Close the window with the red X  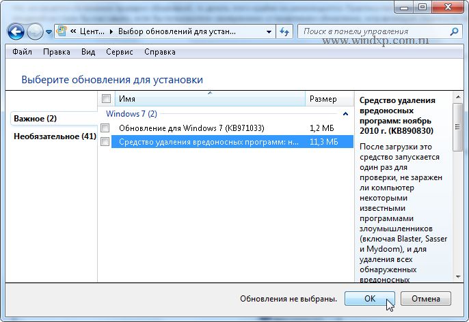click(448, 7)
